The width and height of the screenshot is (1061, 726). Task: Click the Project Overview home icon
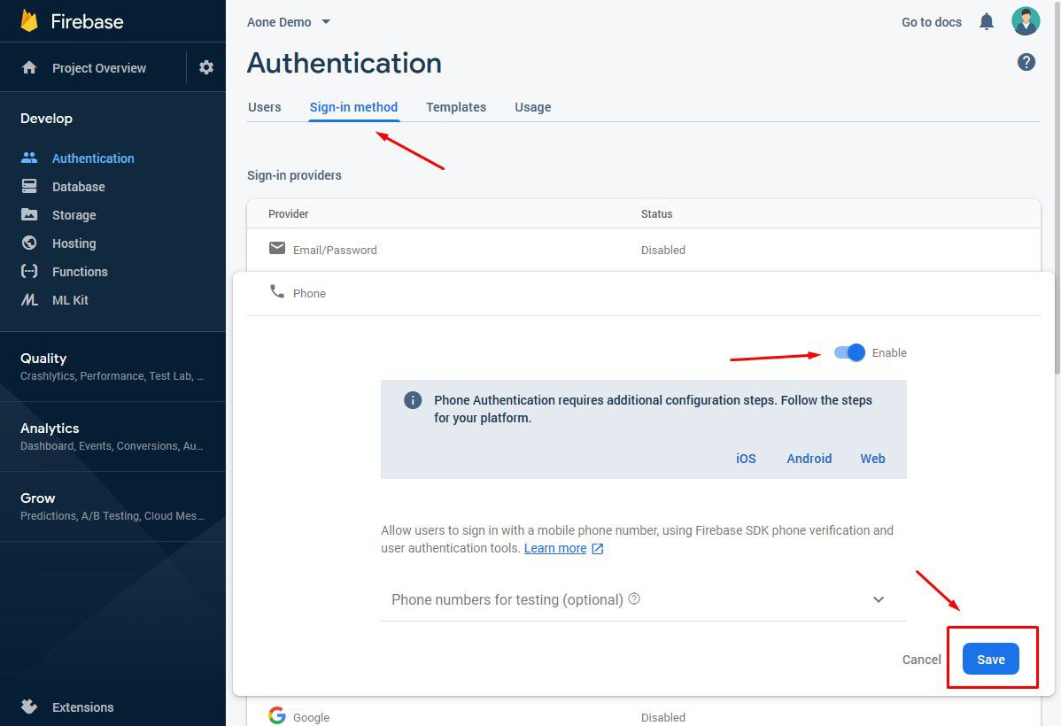[29, 67]
